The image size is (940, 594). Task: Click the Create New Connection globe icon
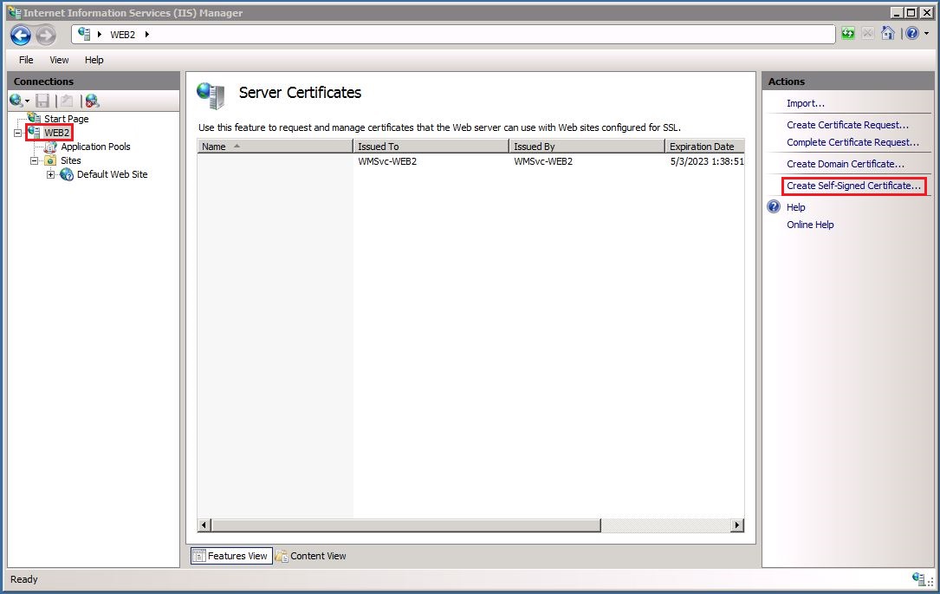point(16,101)
